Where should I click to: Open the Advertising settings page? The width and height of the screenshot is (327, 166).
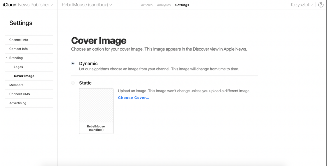[x=18, y=103]
